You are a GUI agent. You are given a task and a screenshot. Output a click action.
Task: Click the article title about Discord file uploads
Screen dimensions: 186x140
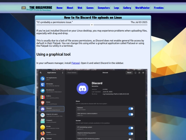(93, 18)
